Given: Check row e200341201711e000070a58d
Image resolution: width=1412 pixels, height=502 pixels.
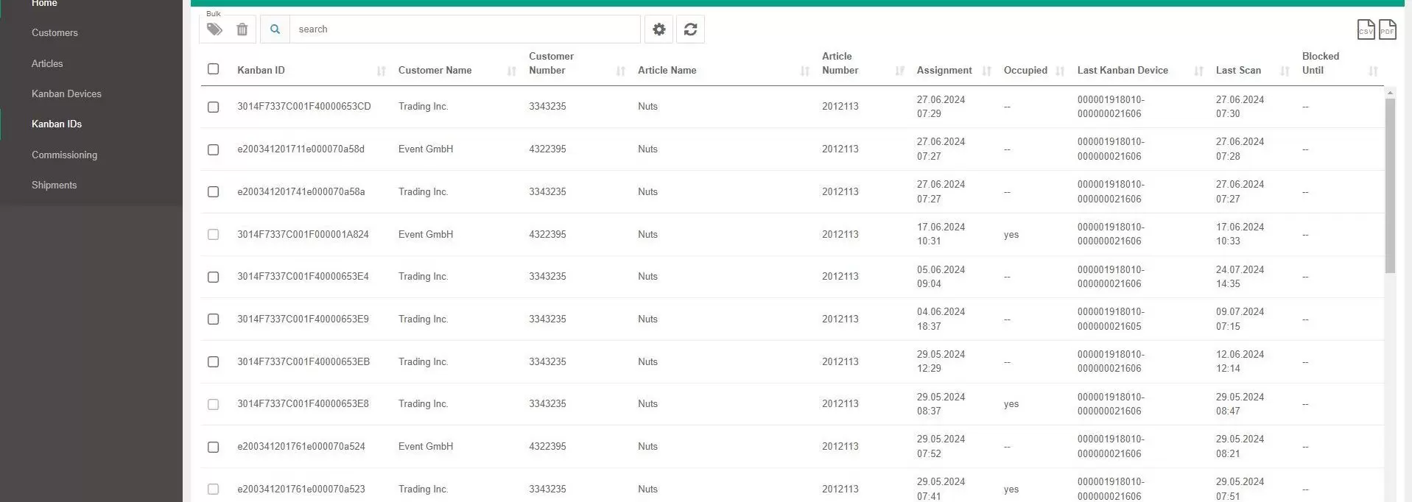Looking at the screenshot, I should coord(214,149).
